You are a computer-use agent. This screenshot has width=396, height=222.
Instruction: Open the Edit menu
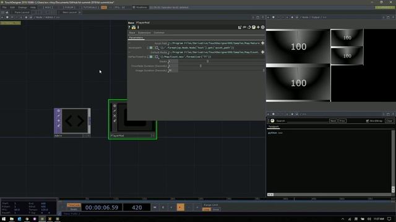coord(12,7)
